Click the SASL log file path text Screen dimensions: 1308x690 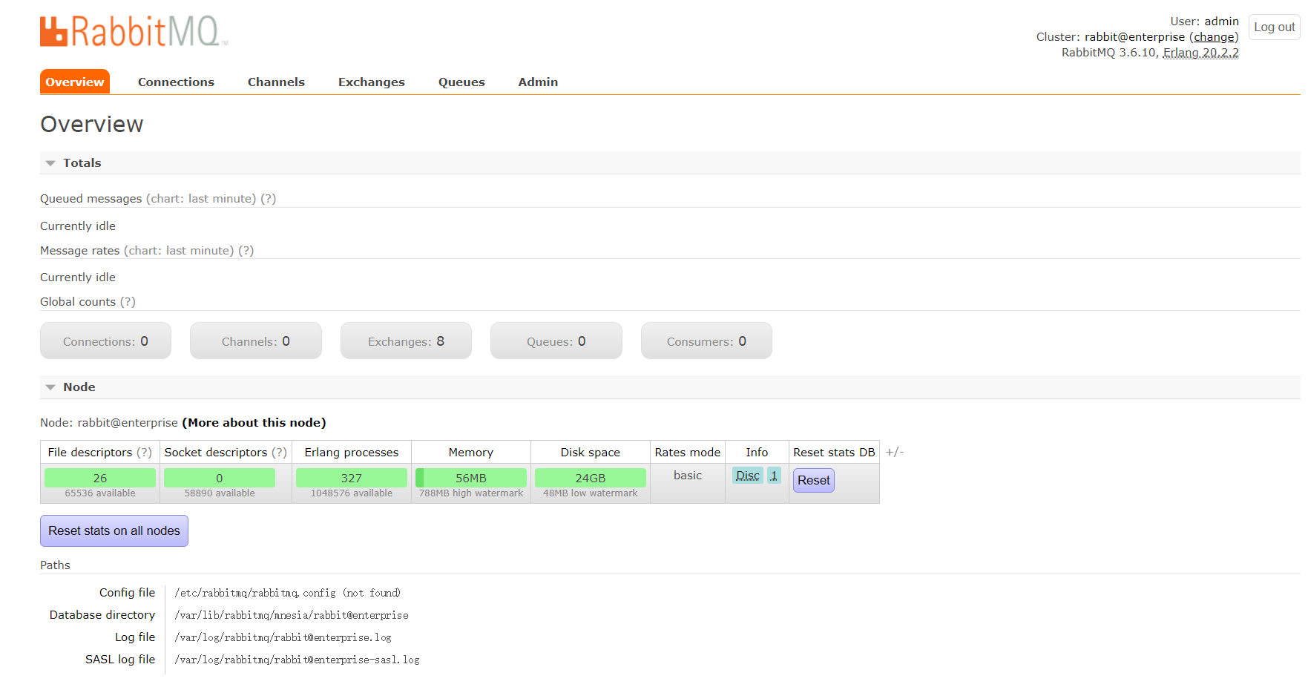(298, 660)
